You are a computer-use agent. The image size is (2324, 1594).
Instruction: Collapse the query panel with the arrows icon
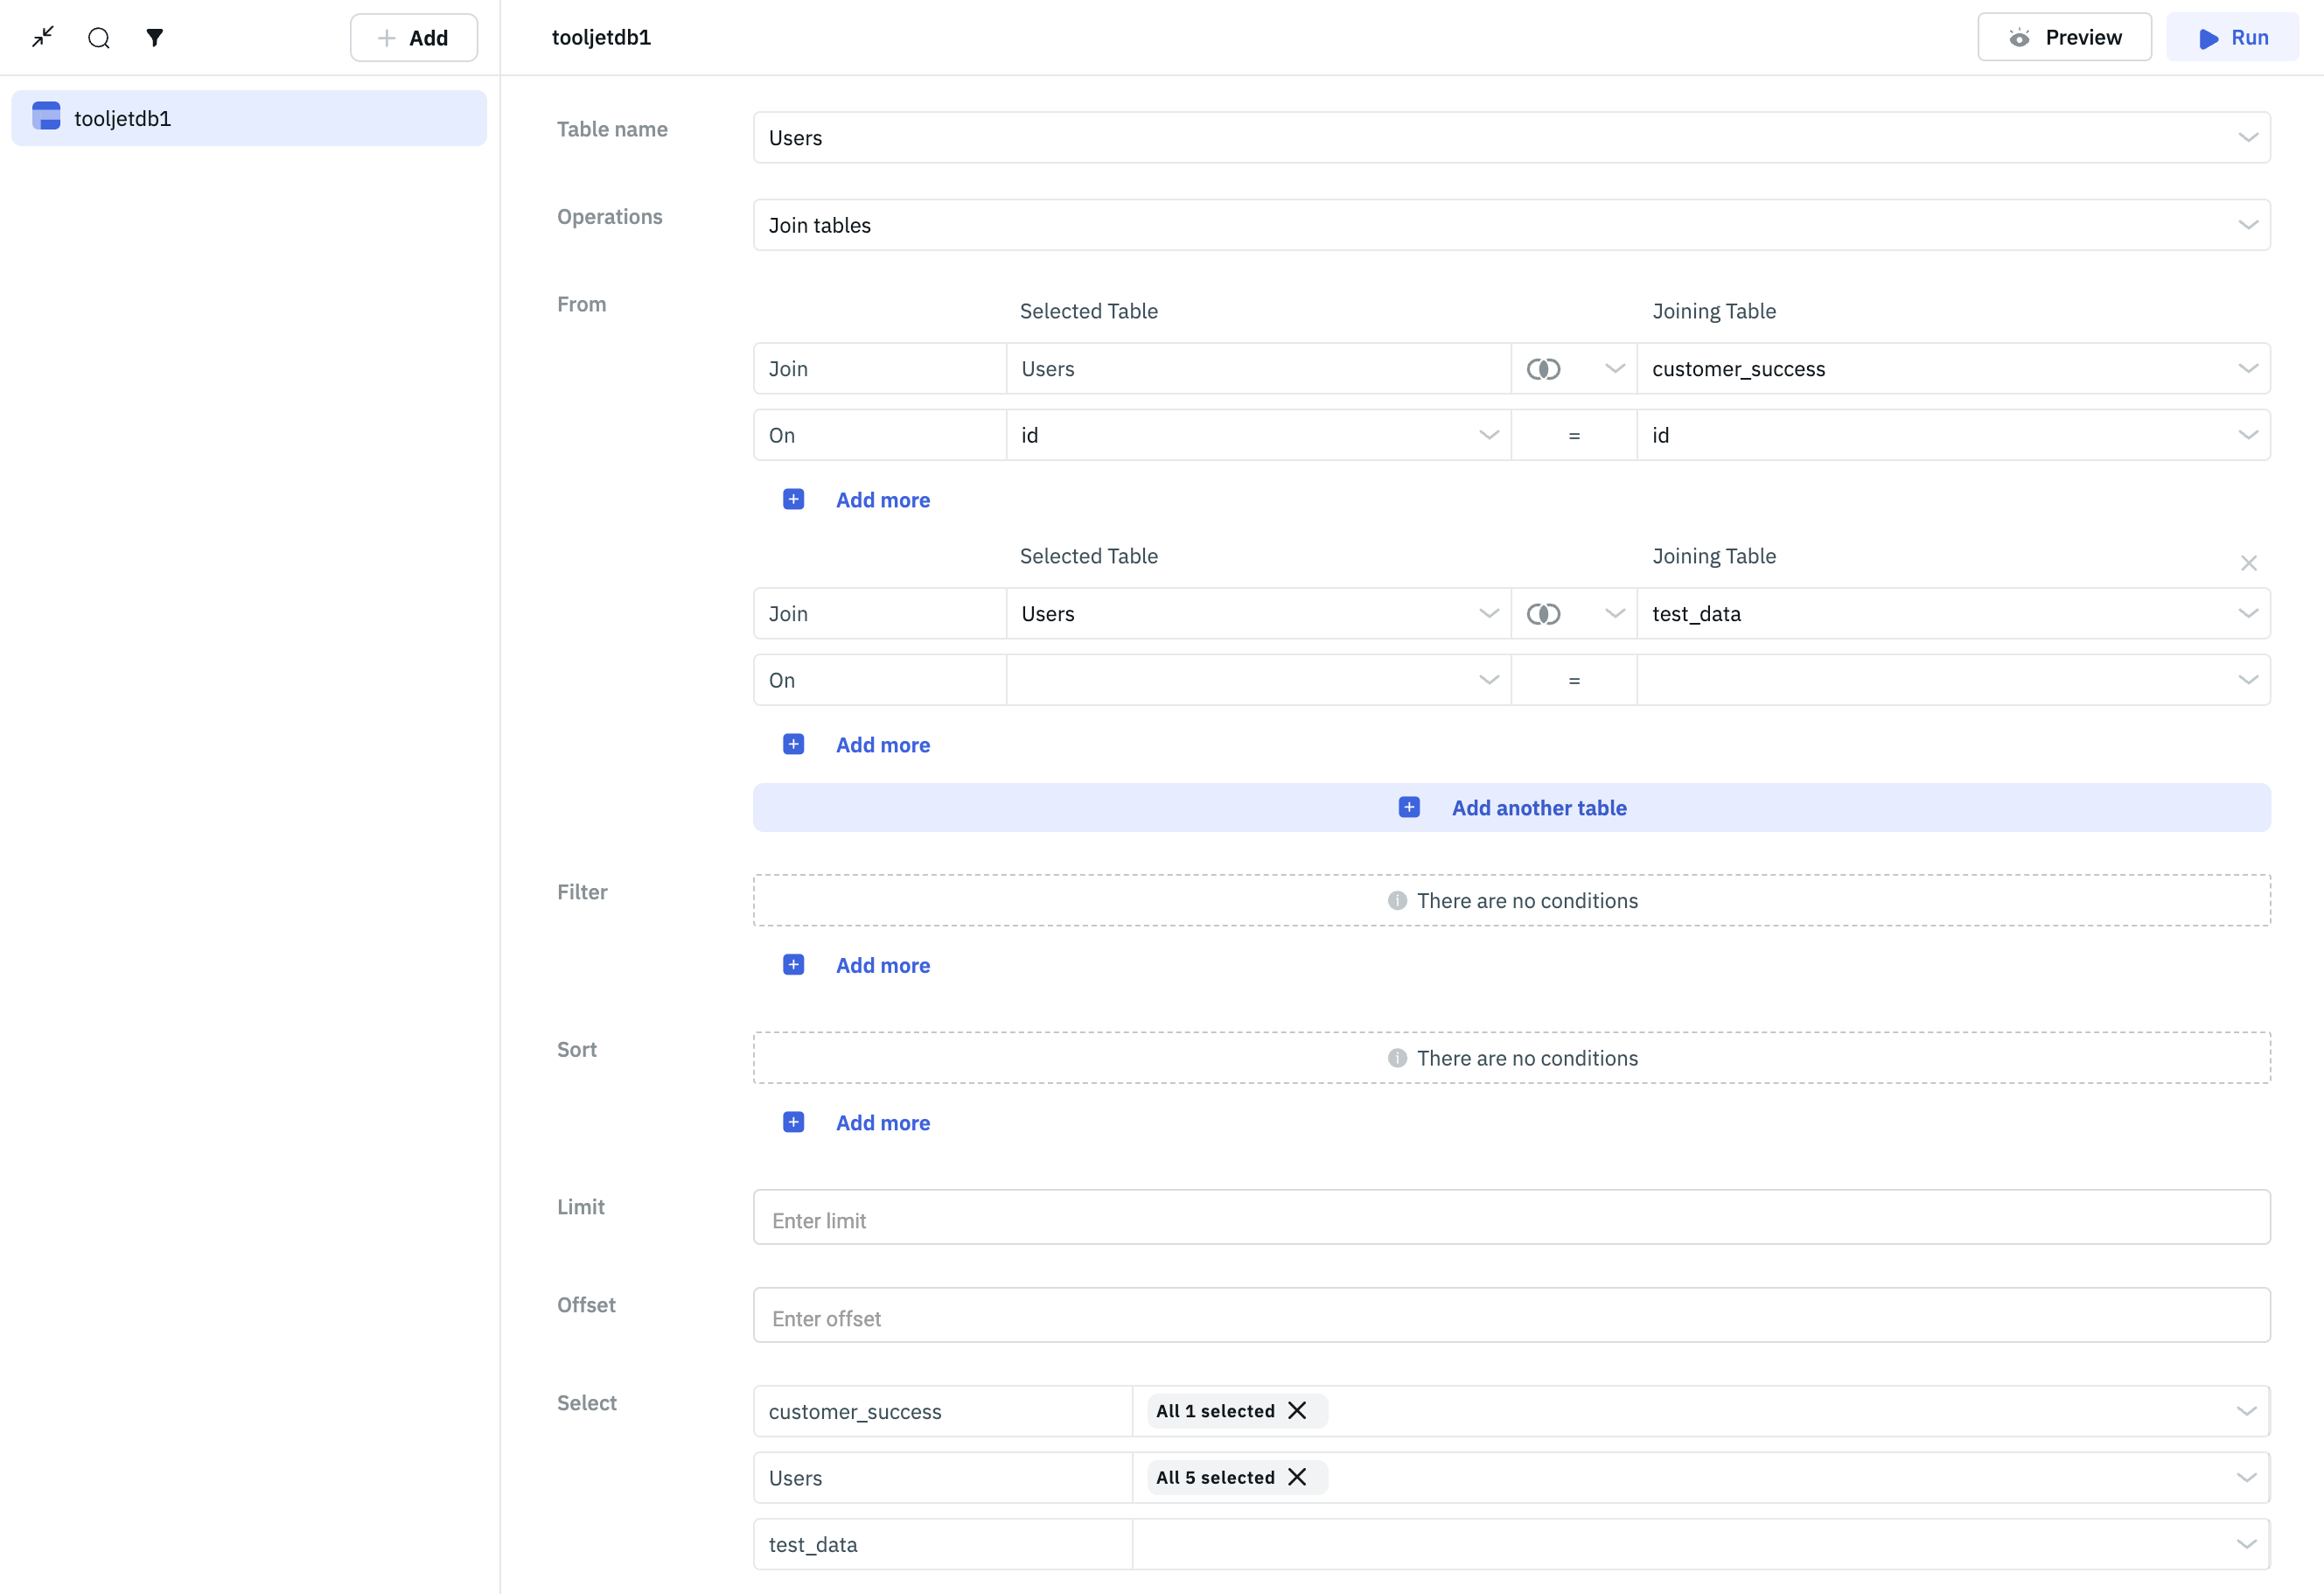[x=42, y=38]
